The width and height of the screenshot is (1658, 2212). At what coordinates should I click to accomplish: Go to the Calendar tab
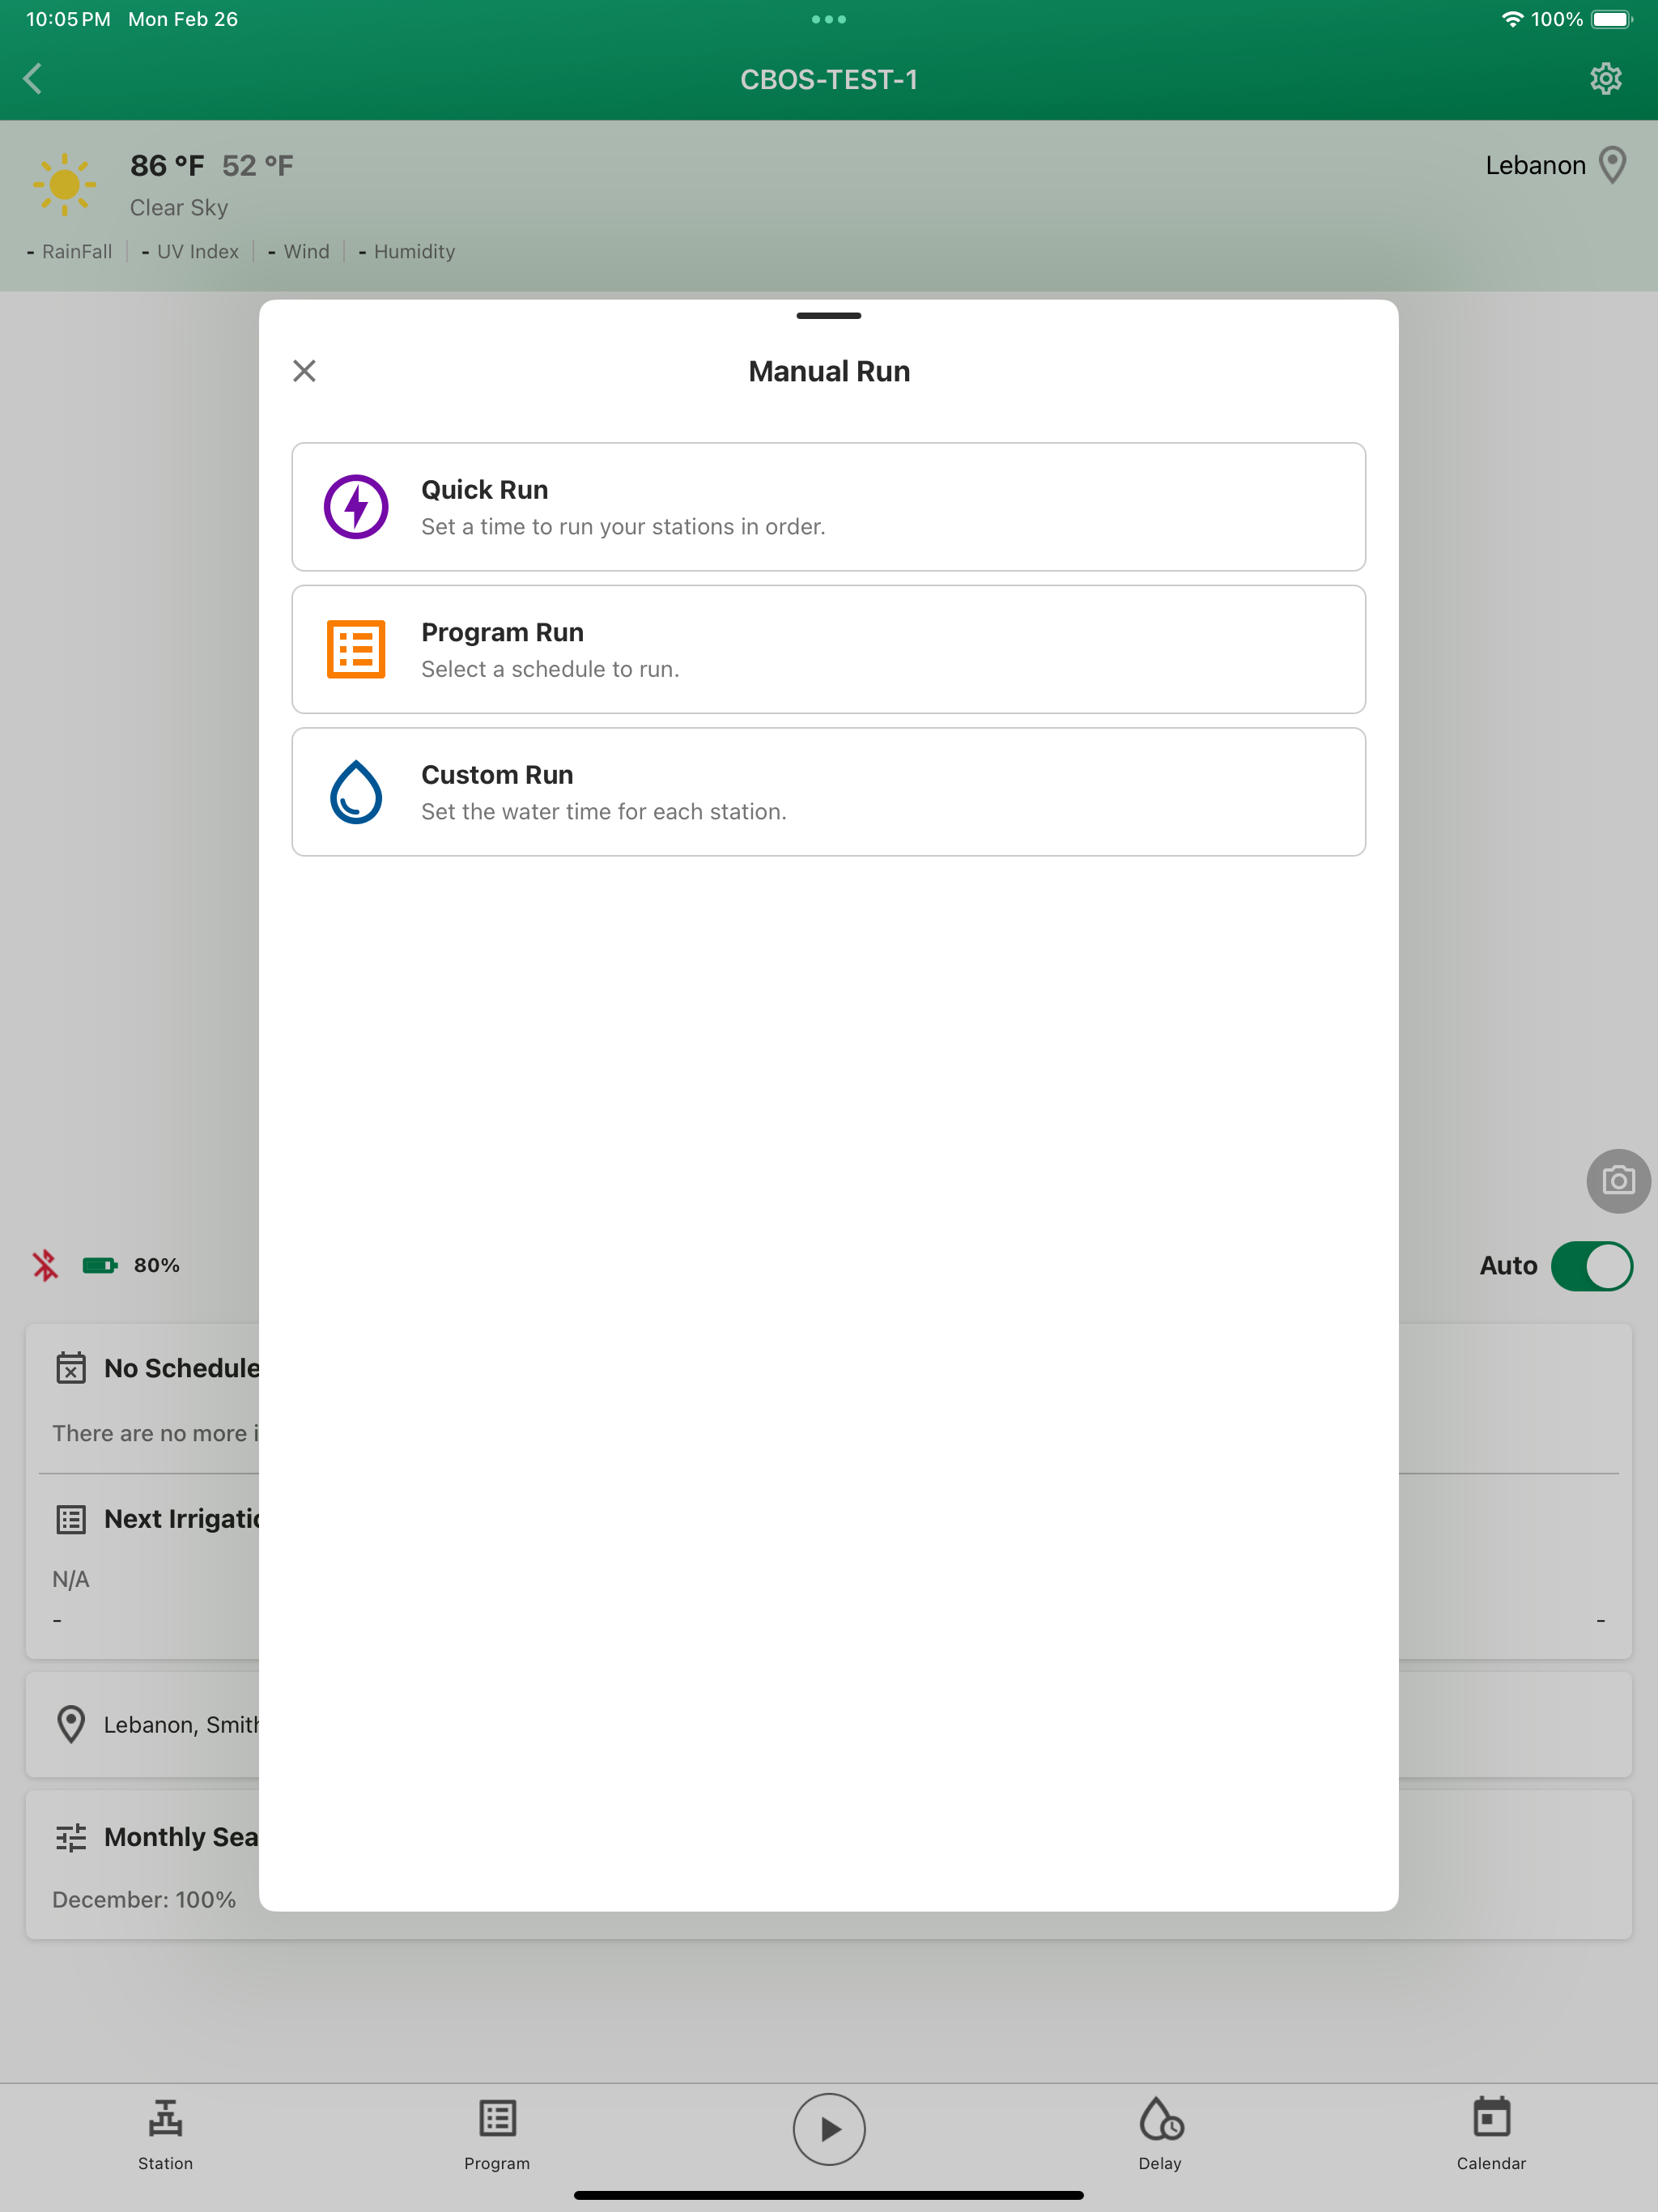pyautogui.click(x=1491, y=2133)
